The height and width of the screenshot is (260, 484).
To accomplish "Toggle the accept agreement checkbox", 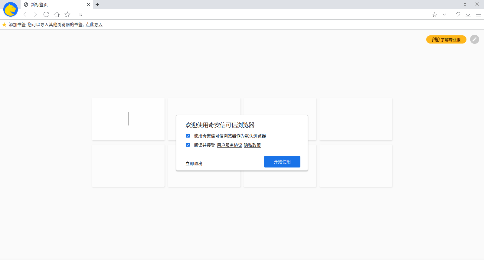I will [x=188, y=145].
